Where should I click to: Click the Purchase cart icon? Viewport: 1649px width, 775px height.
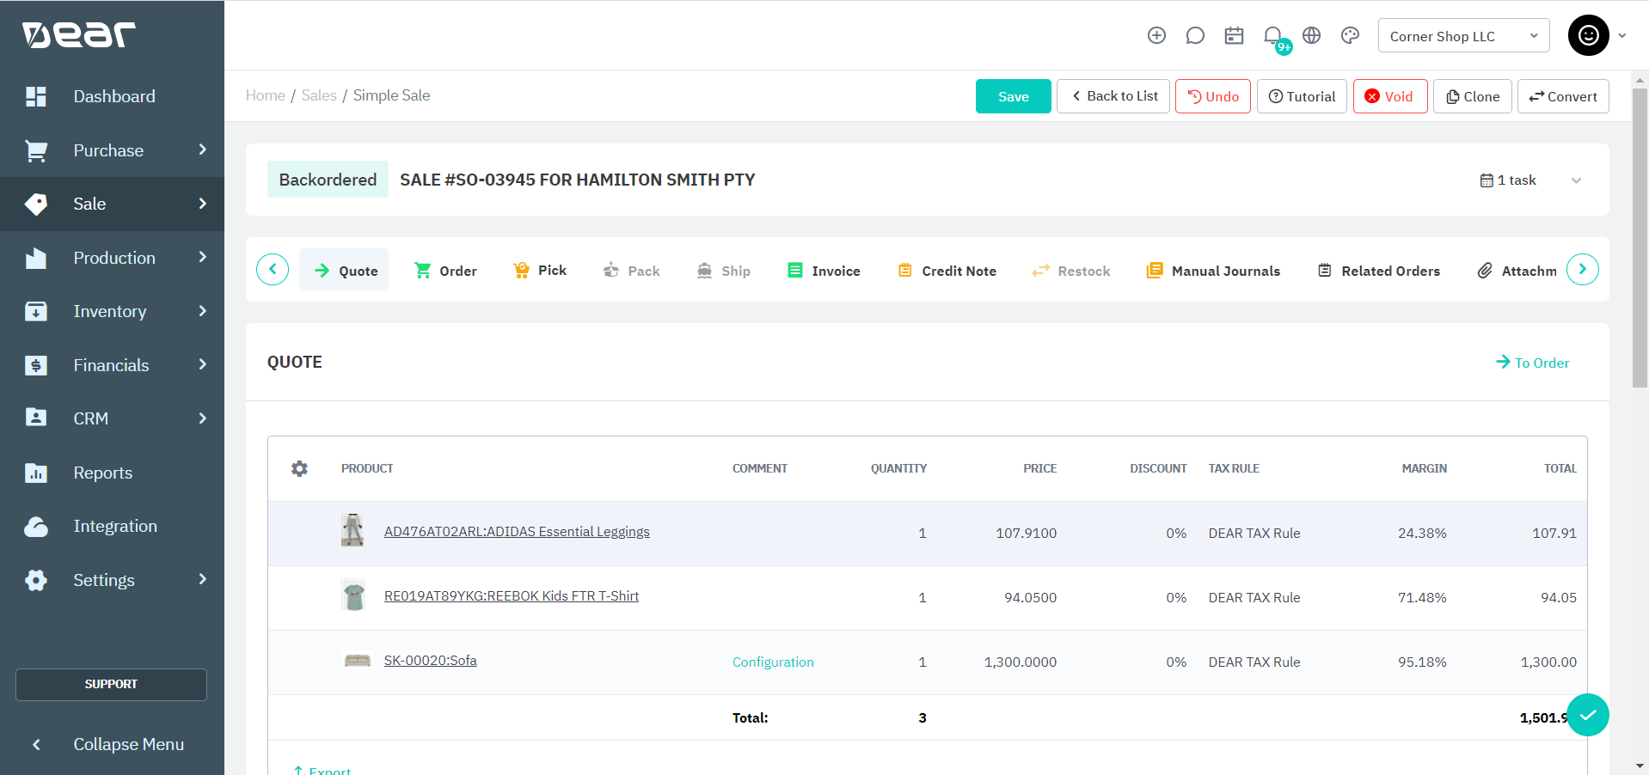tap(36, 150)
